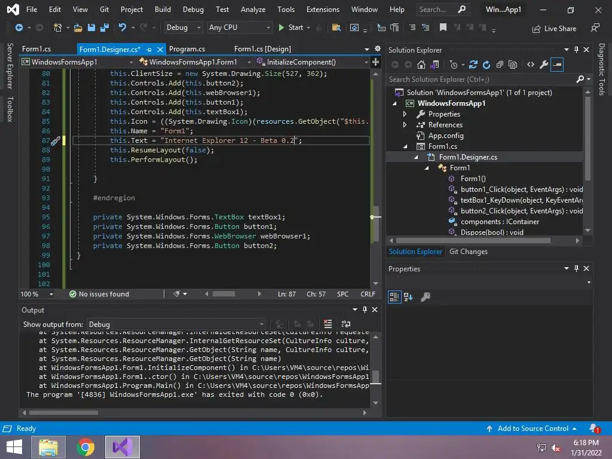Click the Solution Explorer Home icon
This screenshot has height=459, width=612.
(x=421, y=65)
